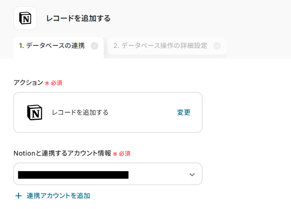This screenshot has width=291, height=209.
Task: Click the Notion icon in the action card
Action: click(x=35, y=113)
